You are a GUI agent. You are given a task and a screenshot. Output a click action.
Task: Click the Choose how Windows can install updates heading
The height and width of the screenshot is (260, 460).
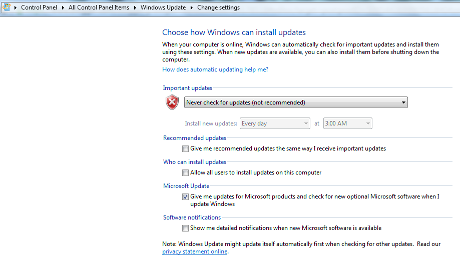[234, 32]
